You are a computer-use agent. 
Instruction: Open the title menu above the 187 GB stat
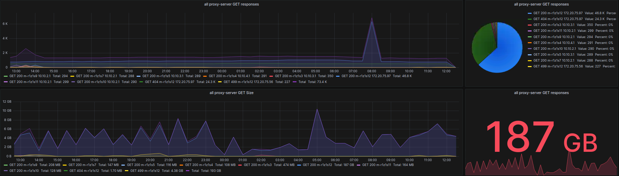(x=541, y=93)
